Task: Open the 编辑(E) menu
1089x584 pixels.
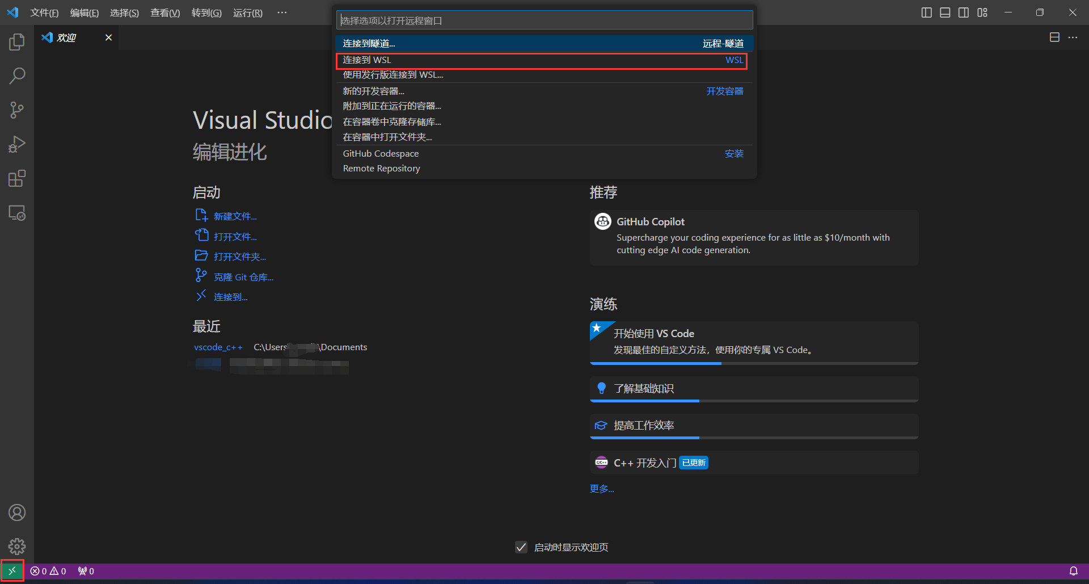Action: coord(85,12)
